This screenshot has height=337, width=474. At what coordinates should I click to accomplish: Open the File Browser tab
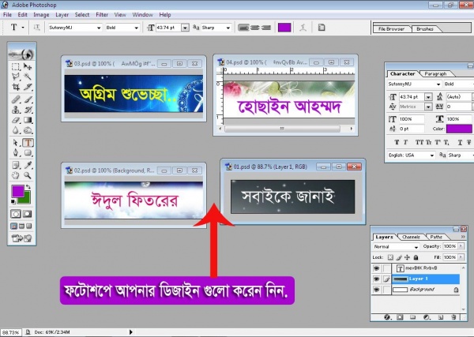(x=392, y=29)
